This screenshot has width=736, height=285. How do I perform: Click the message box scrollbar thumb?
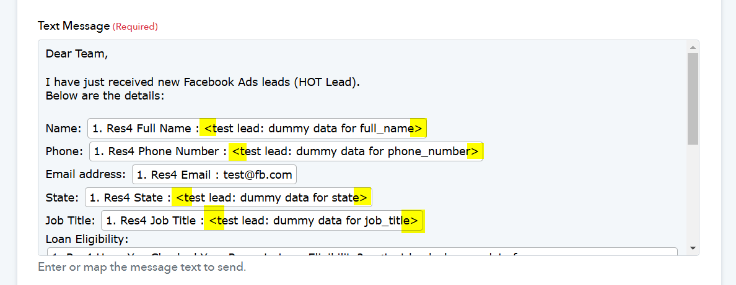(x=693, y=98)
